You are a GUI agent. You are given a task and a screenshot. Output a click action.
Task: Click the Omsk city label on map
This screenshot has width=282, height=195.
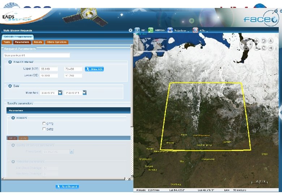(265, 154)
